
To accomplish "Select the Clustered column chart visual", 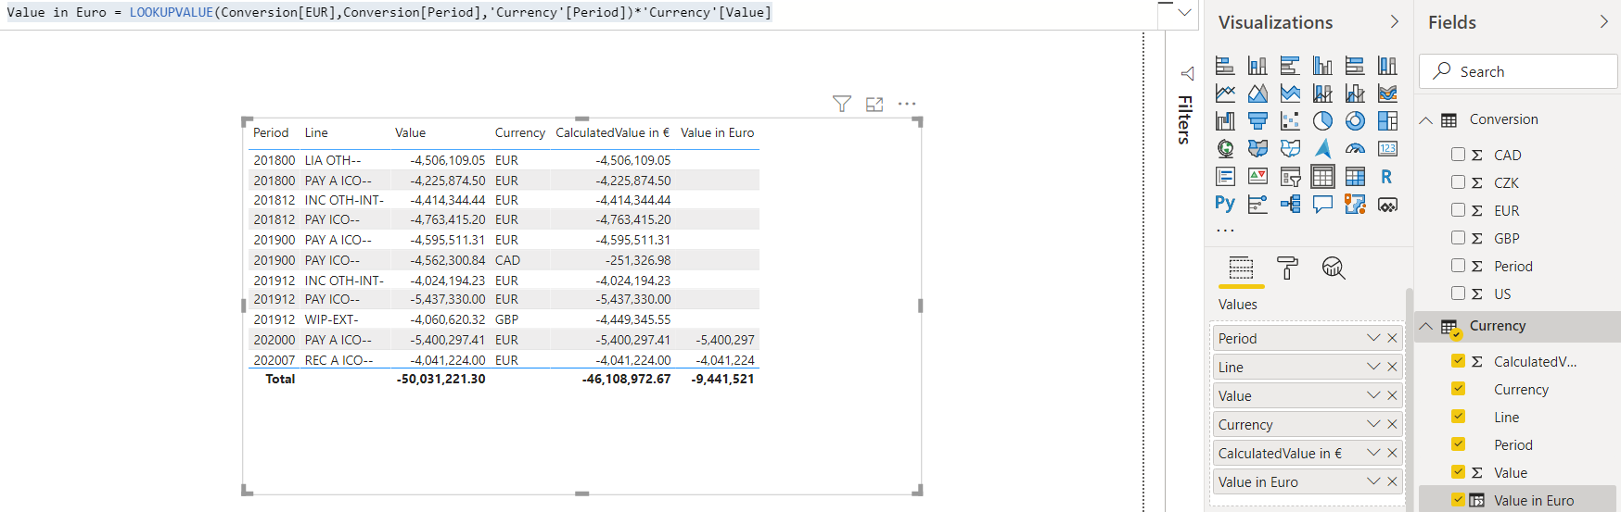I will 1322,66.
